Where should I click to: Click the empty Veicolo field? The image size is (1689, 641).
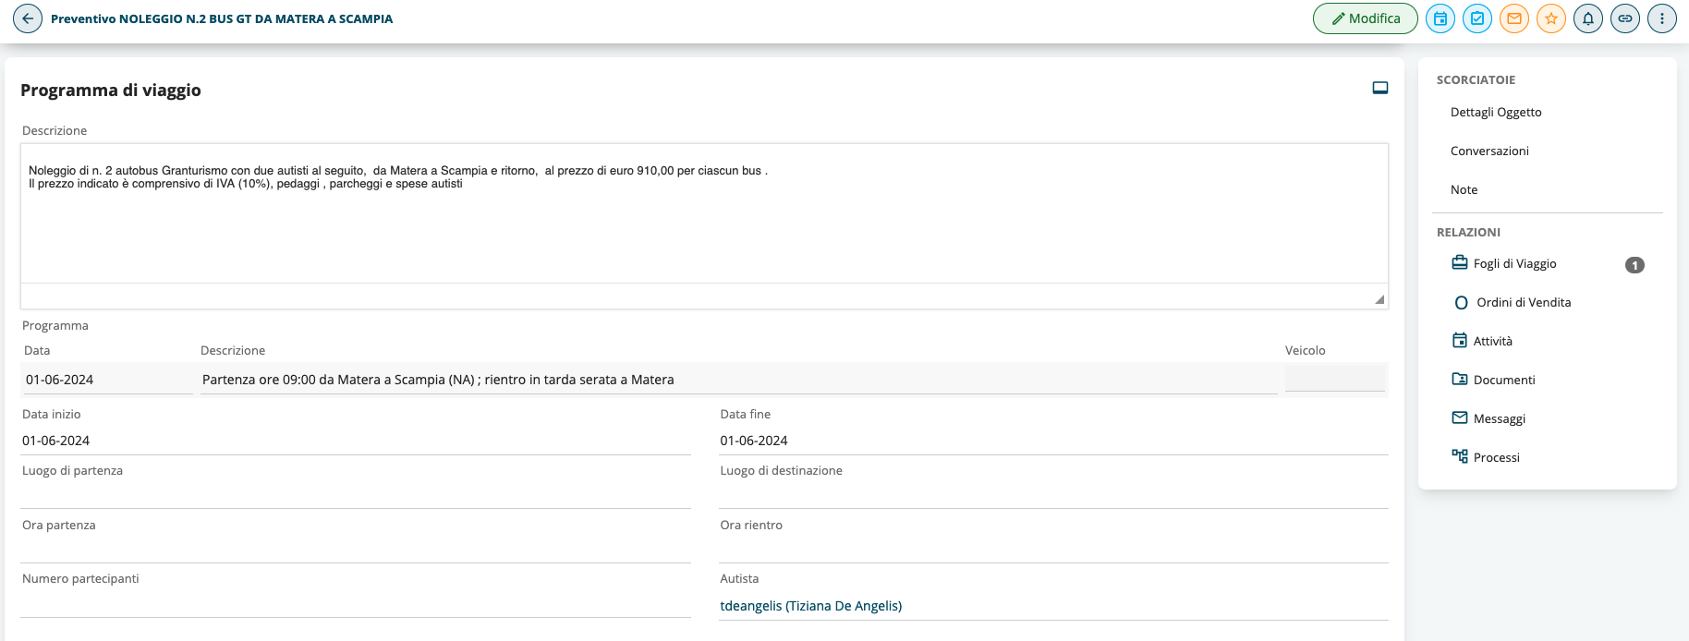coord(1335,379)
